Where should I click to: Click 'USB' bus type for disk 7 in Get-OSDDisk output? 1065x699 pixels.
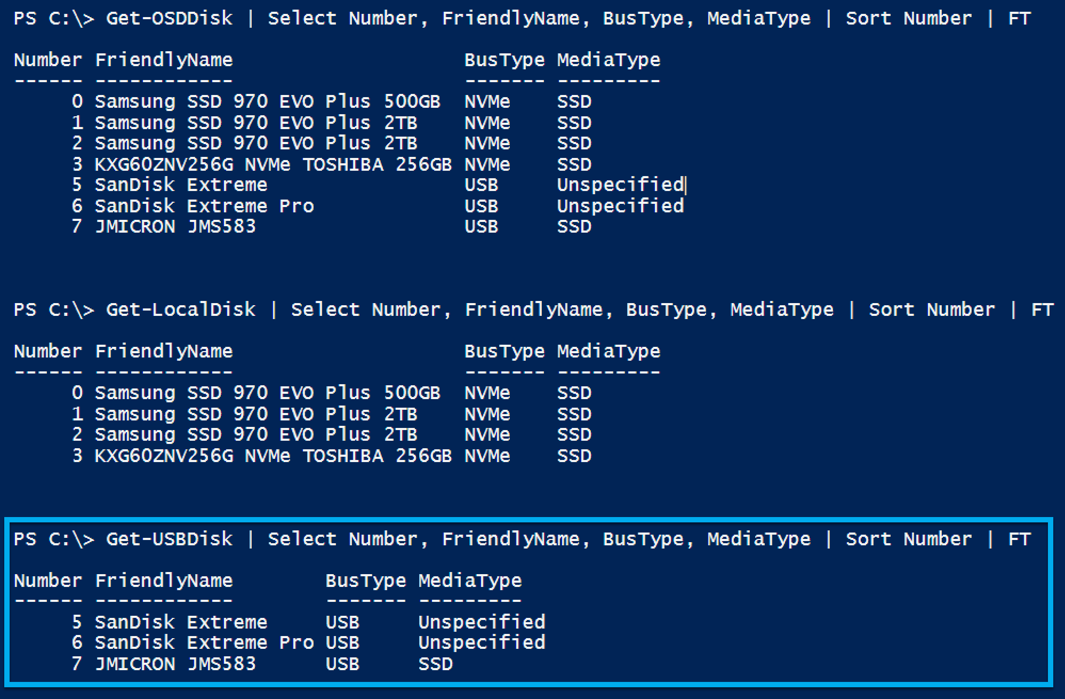[x=481, y=226]
